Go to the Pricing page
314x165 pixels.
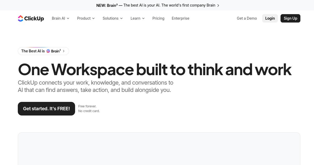[x=158, y=18]
